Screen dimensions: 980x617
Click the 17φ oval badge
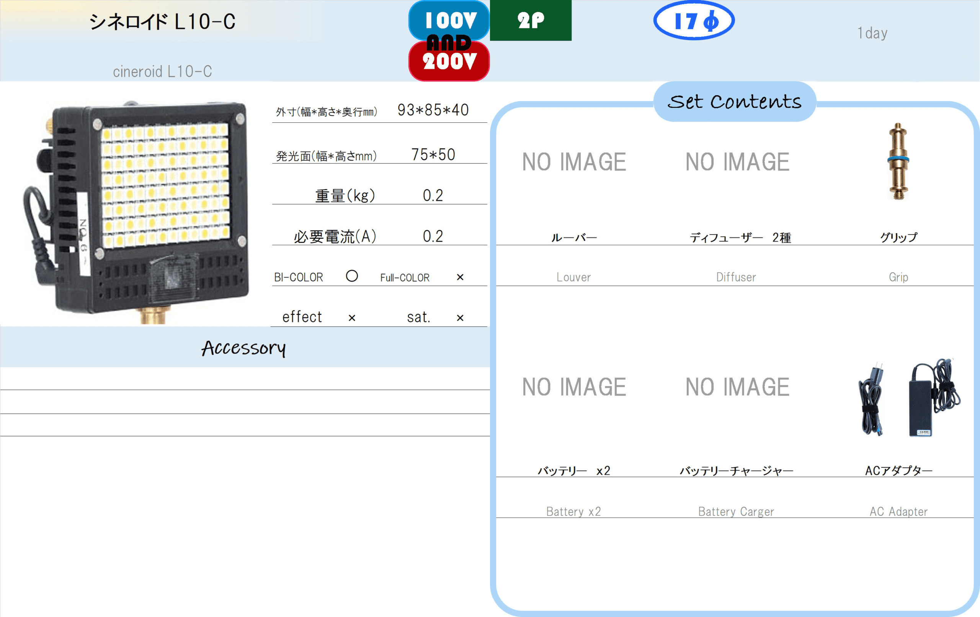click(694, 20)
